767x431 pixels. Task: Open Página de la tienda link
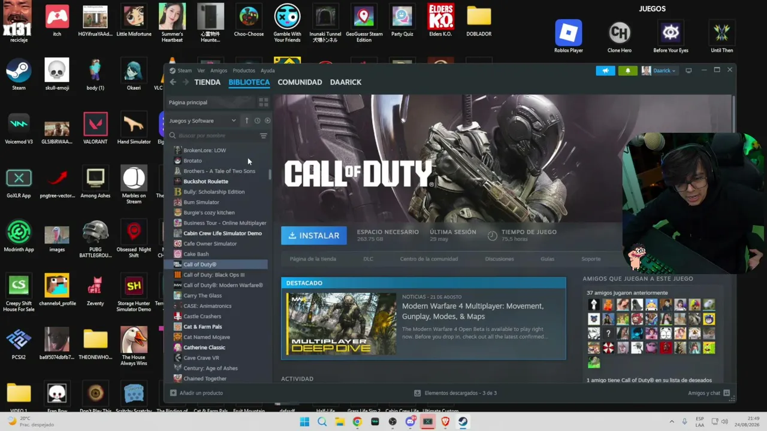pos(313,259)
